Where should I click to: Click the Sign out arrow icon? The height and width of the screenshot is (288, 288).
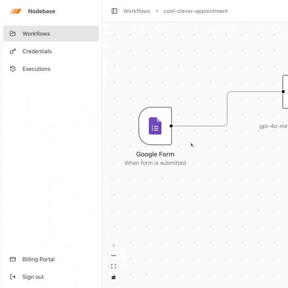pos(13,277)
